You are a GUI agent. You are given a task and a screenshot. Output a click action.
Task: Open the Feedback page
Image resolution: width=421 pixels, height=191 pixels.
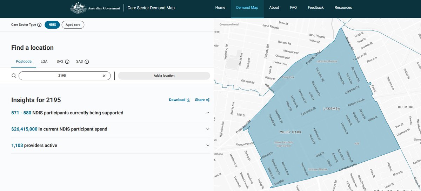pyautogui.click(x=316, y=8)
